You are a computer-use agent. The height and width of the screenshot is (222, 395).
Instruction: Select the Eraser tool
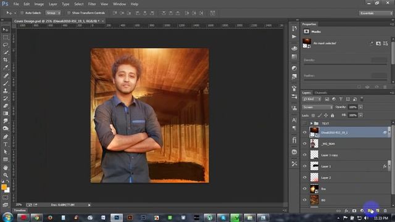pyautogui.click(x=6, y=105)
